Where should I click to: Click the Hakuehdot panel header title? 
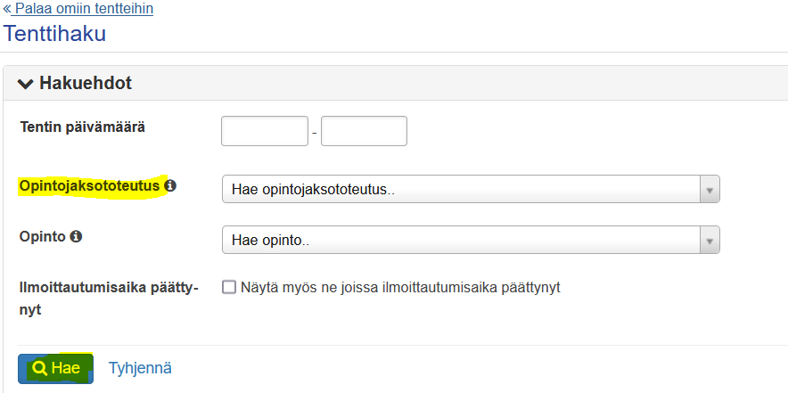[x=86, y=84]
